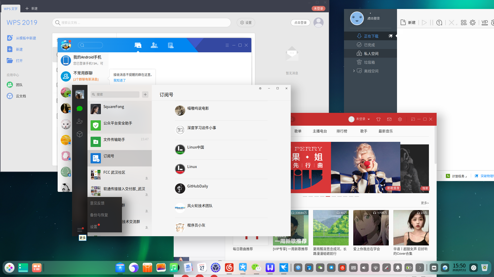This screenshot has width=494, height=277.
Task: Toggle Wi-Fi tray icon in dock
Action: pos(375,268)
